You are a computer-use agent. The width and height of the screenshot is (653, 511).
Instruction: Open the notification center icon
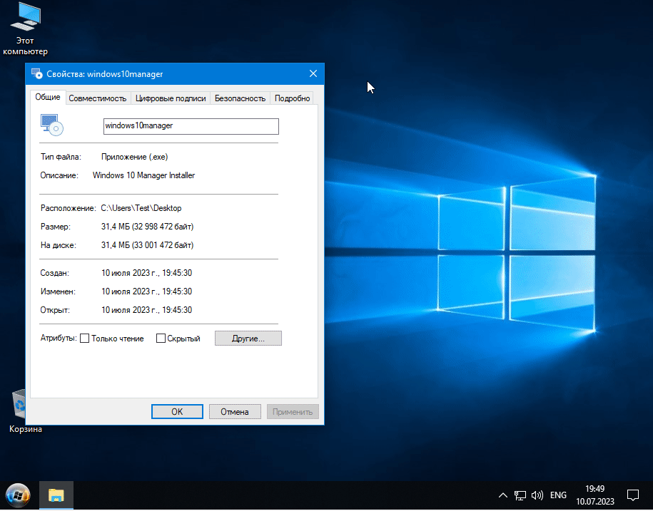633,495
